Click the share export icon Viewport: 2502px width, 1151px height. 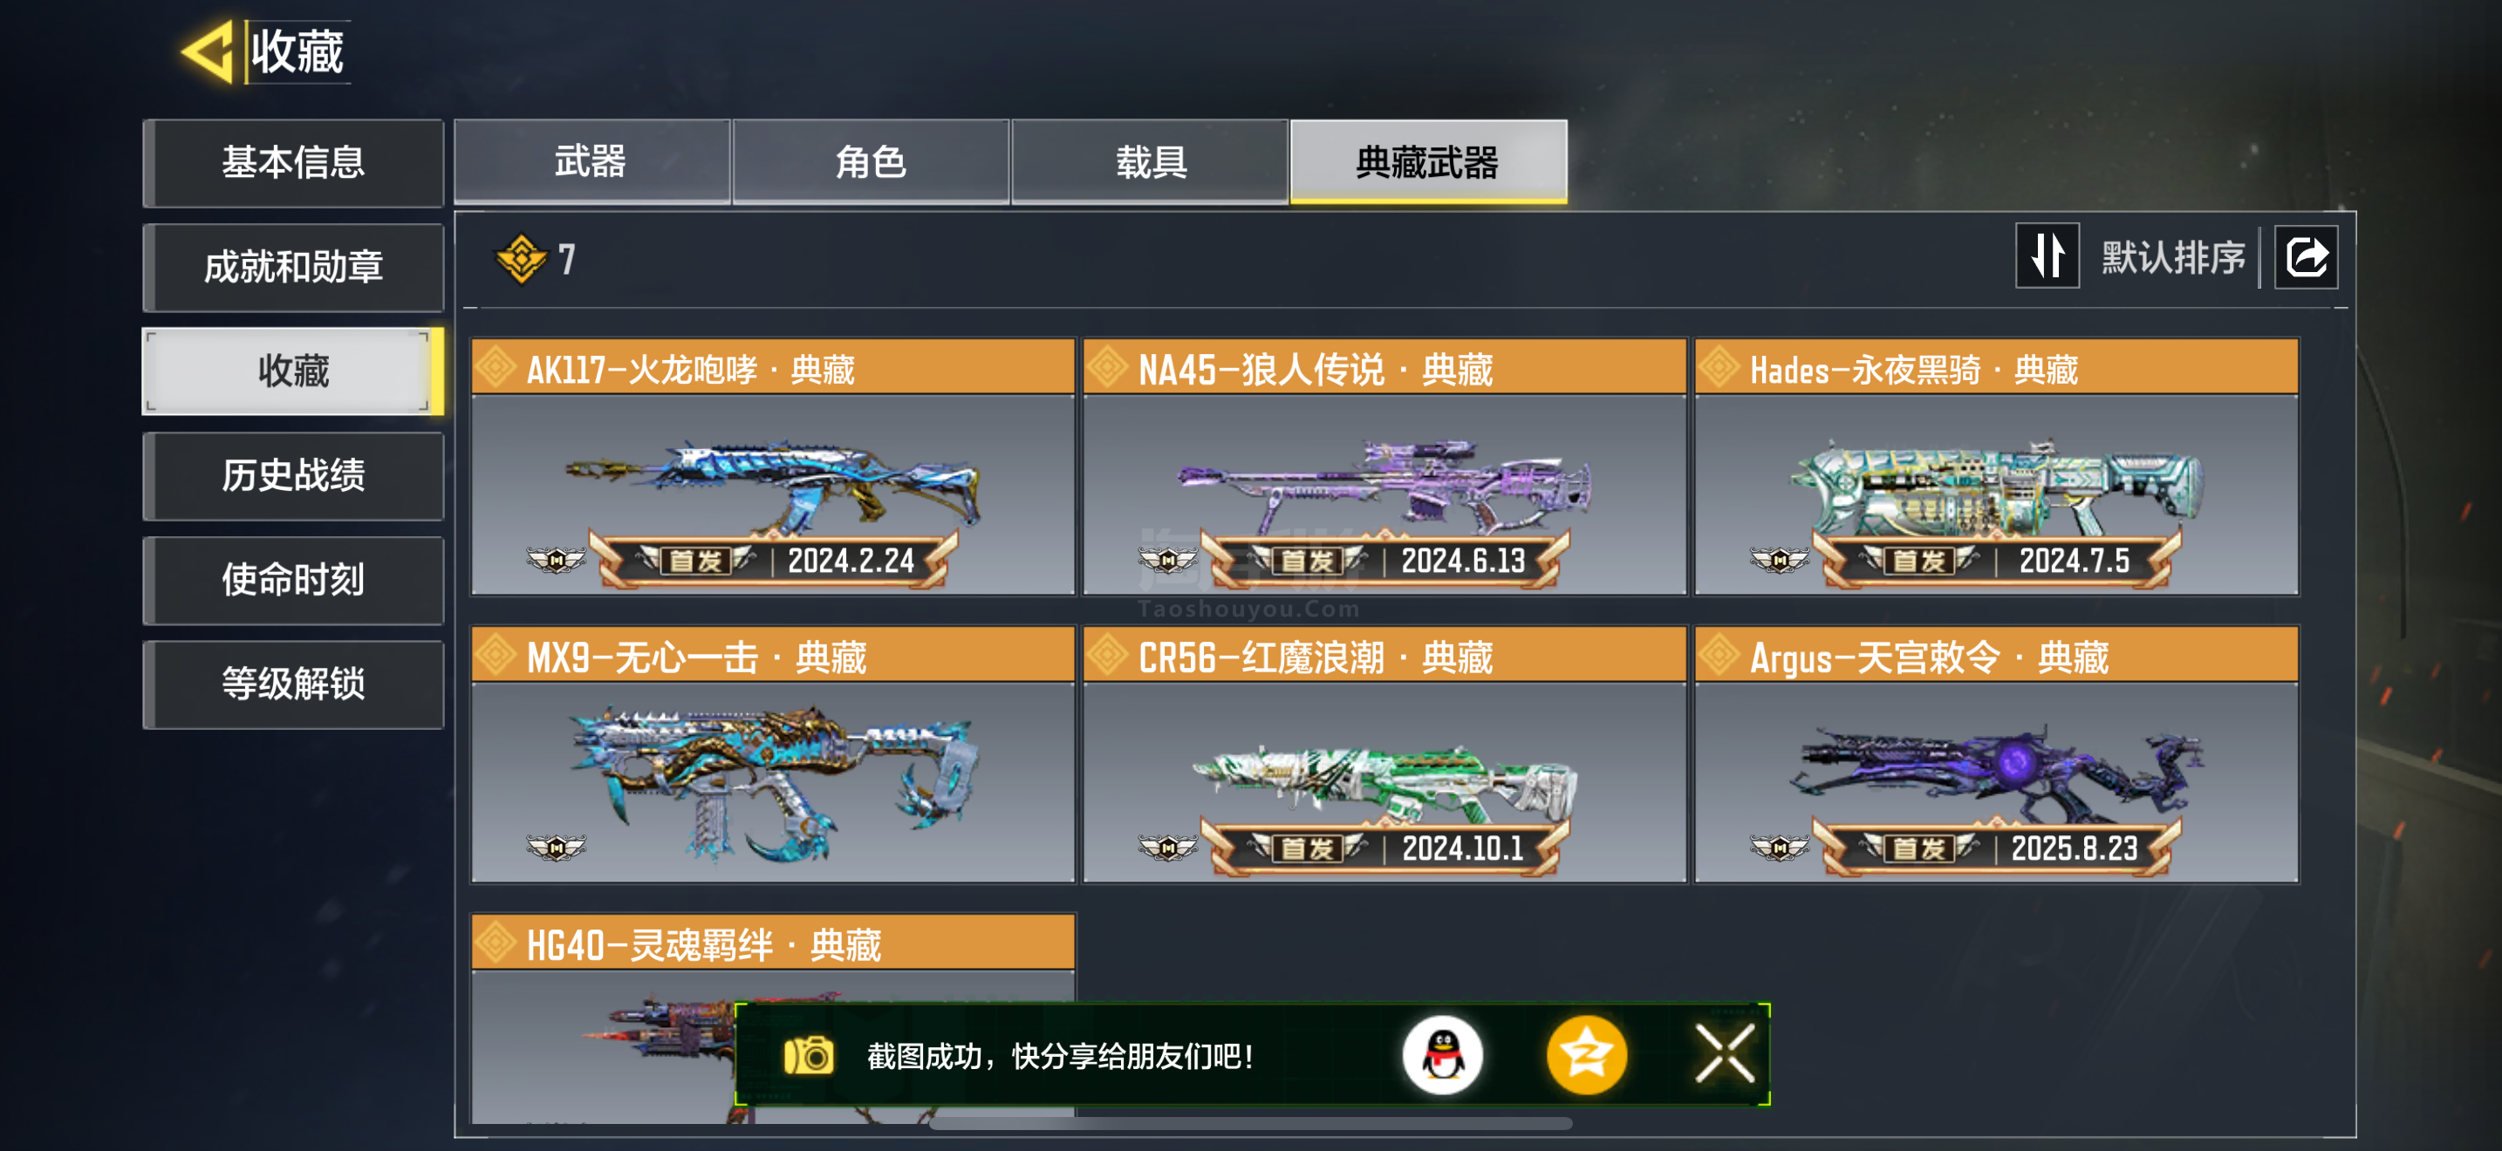pyautogui.click(x=2307, y=257)
